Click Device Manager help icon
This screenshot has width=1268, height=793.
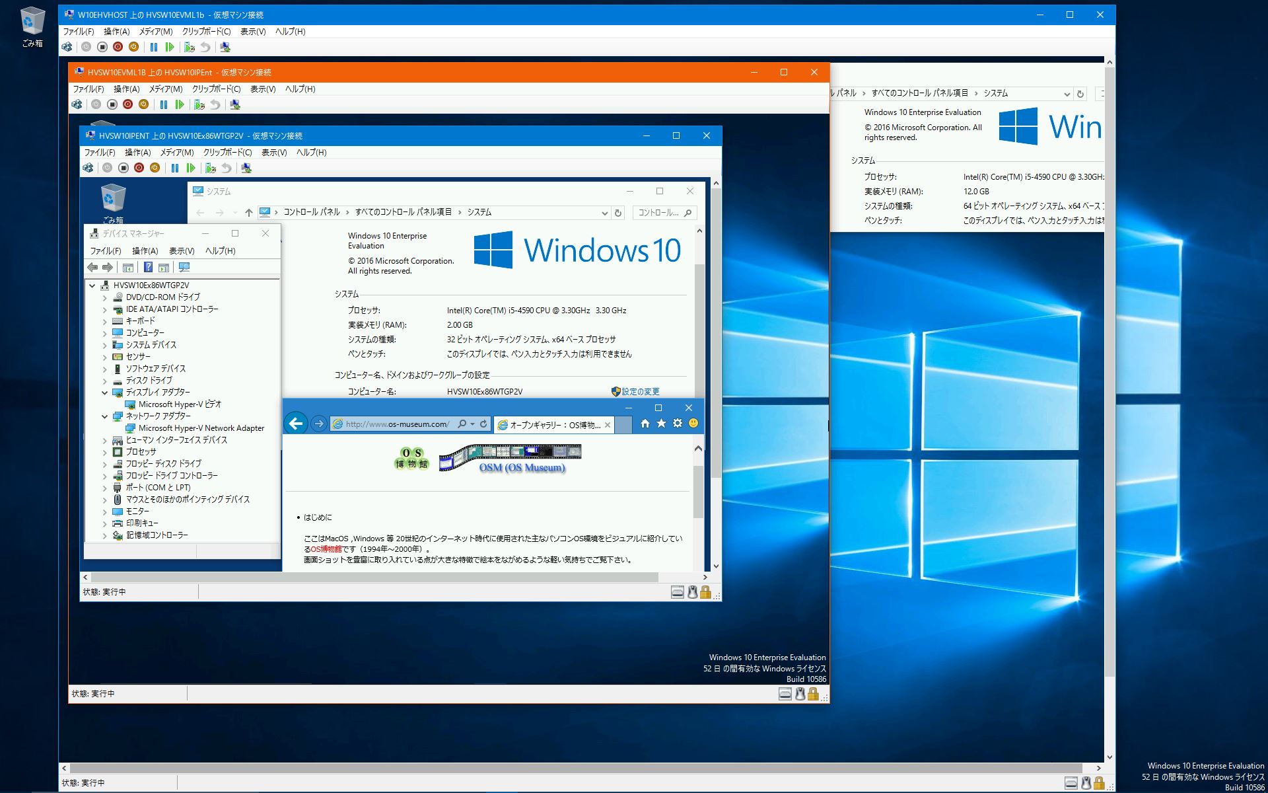coord(148,267)
